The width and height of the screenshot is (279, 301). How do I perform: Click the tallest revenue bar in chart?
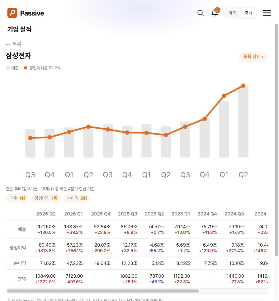point(243,122)
